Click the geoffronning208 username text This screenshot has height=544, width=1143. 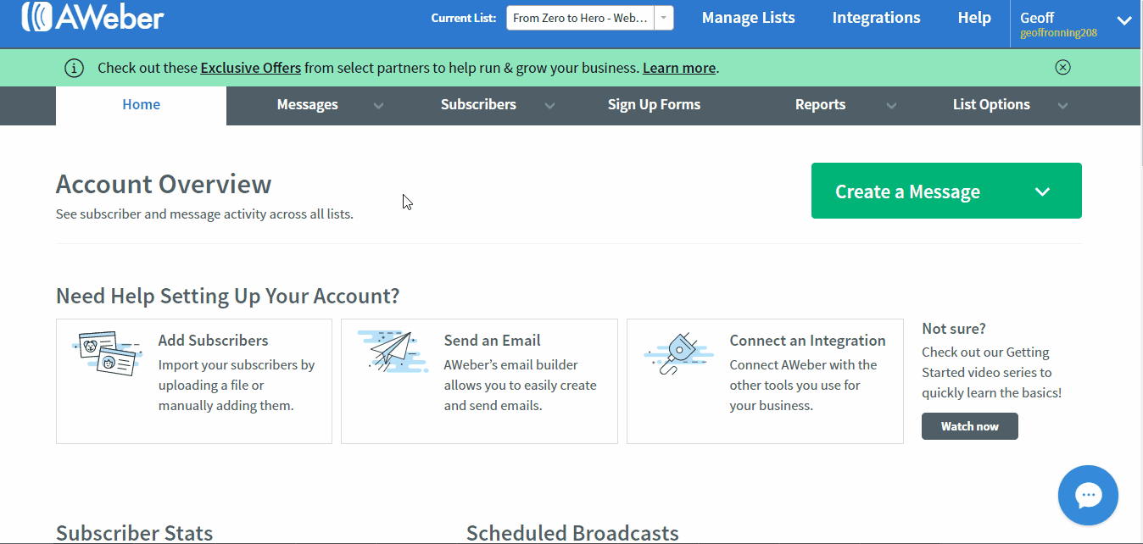pyautogui.click(x=1058, y=33)
